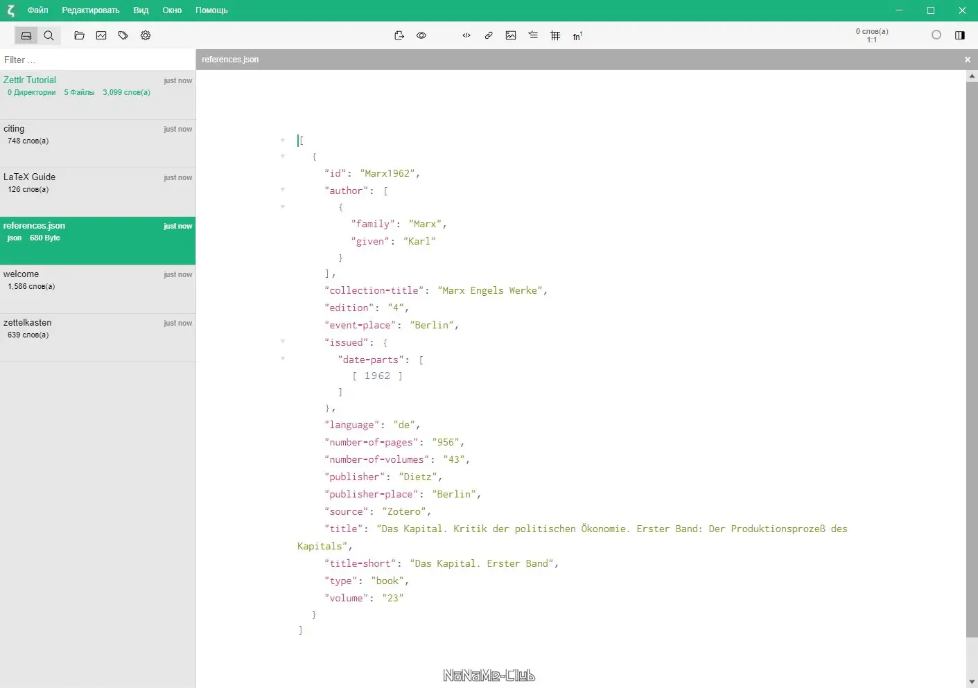Image resolution: width=978 pixels, height=688 pixels.
Task: Insert a footnote with the fn icon
Action: (x=577, y=35)
